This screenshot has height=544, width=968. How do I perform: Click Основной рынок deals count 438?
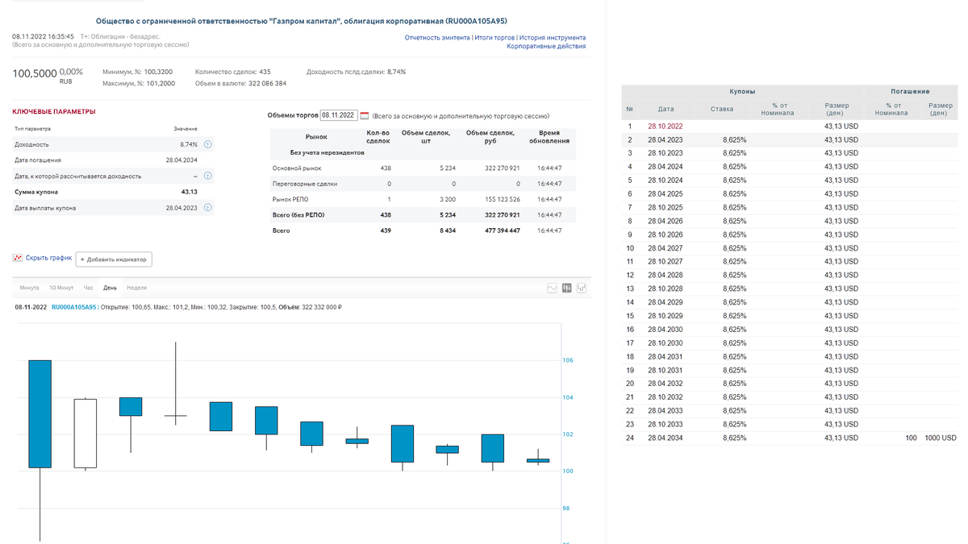386,168
